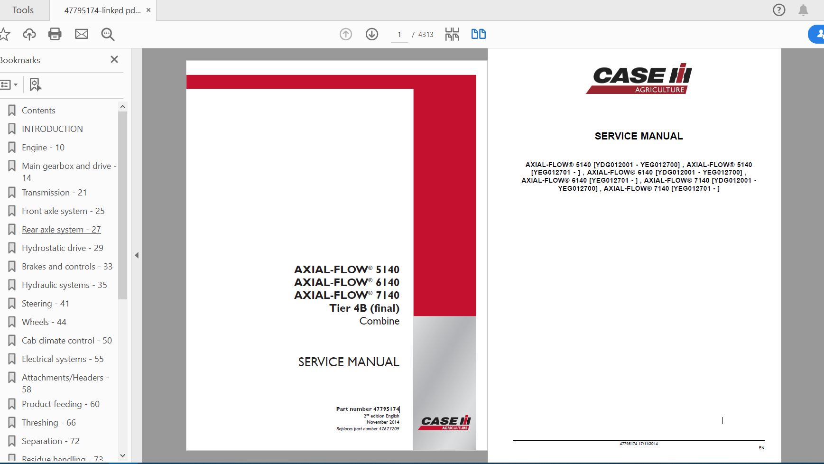Open the Help question mark icon
The image size is (824, 464).
(779, 10)
